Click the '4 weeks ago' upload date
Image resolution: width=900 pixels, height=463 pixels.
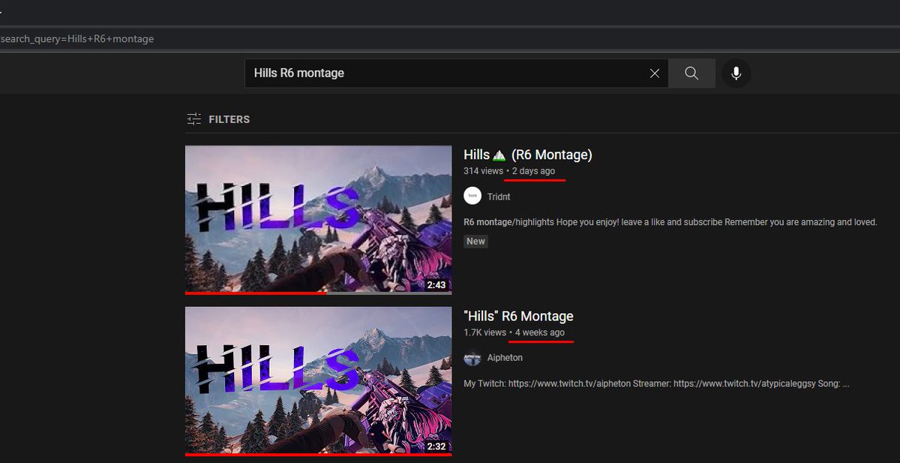[x=540, y=332]
